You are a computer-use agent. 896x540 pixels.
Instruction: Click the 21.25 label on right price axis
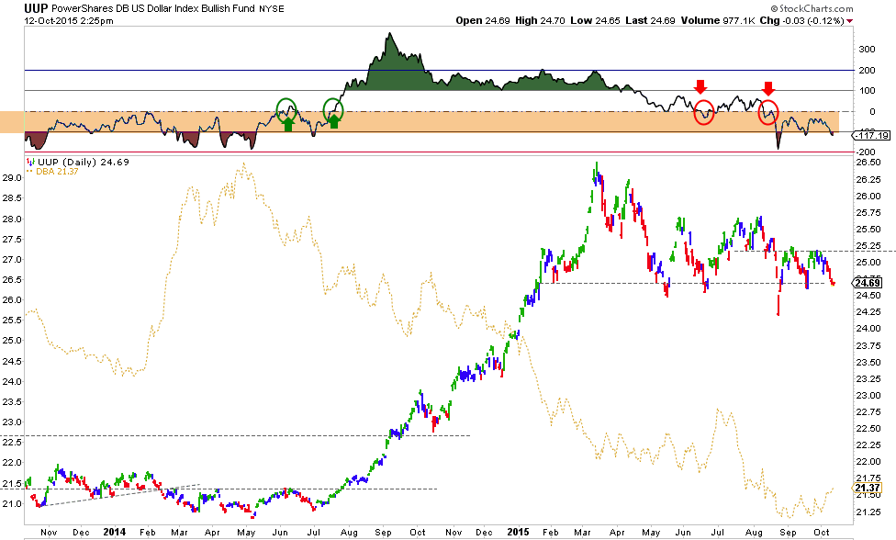click(x=868, y=512)
